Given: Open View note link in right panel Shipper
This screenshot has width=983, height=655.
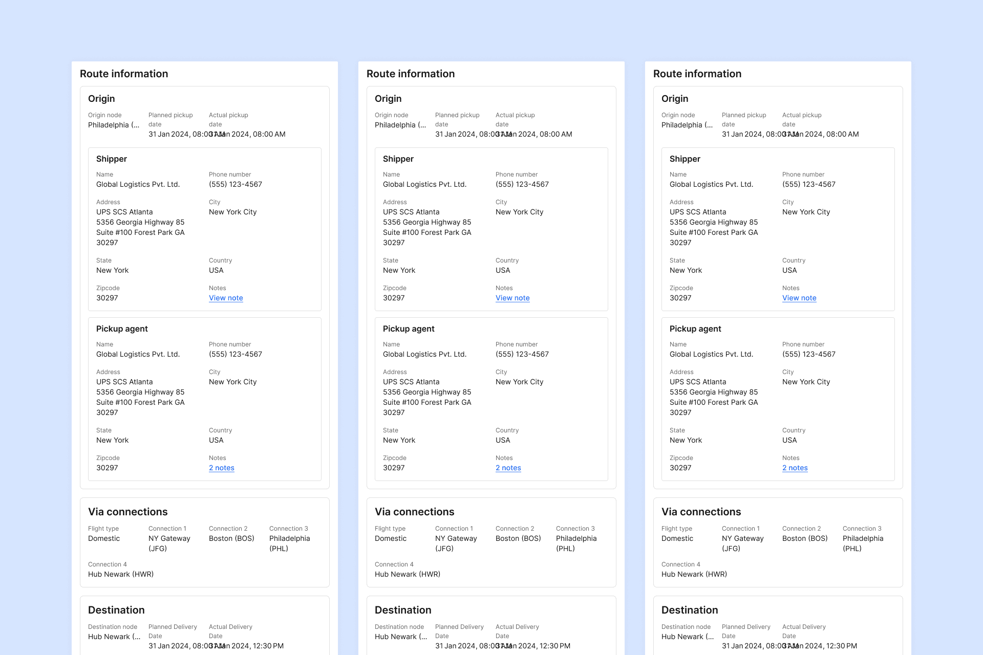Looking at the screenshot, I should 799,298.
